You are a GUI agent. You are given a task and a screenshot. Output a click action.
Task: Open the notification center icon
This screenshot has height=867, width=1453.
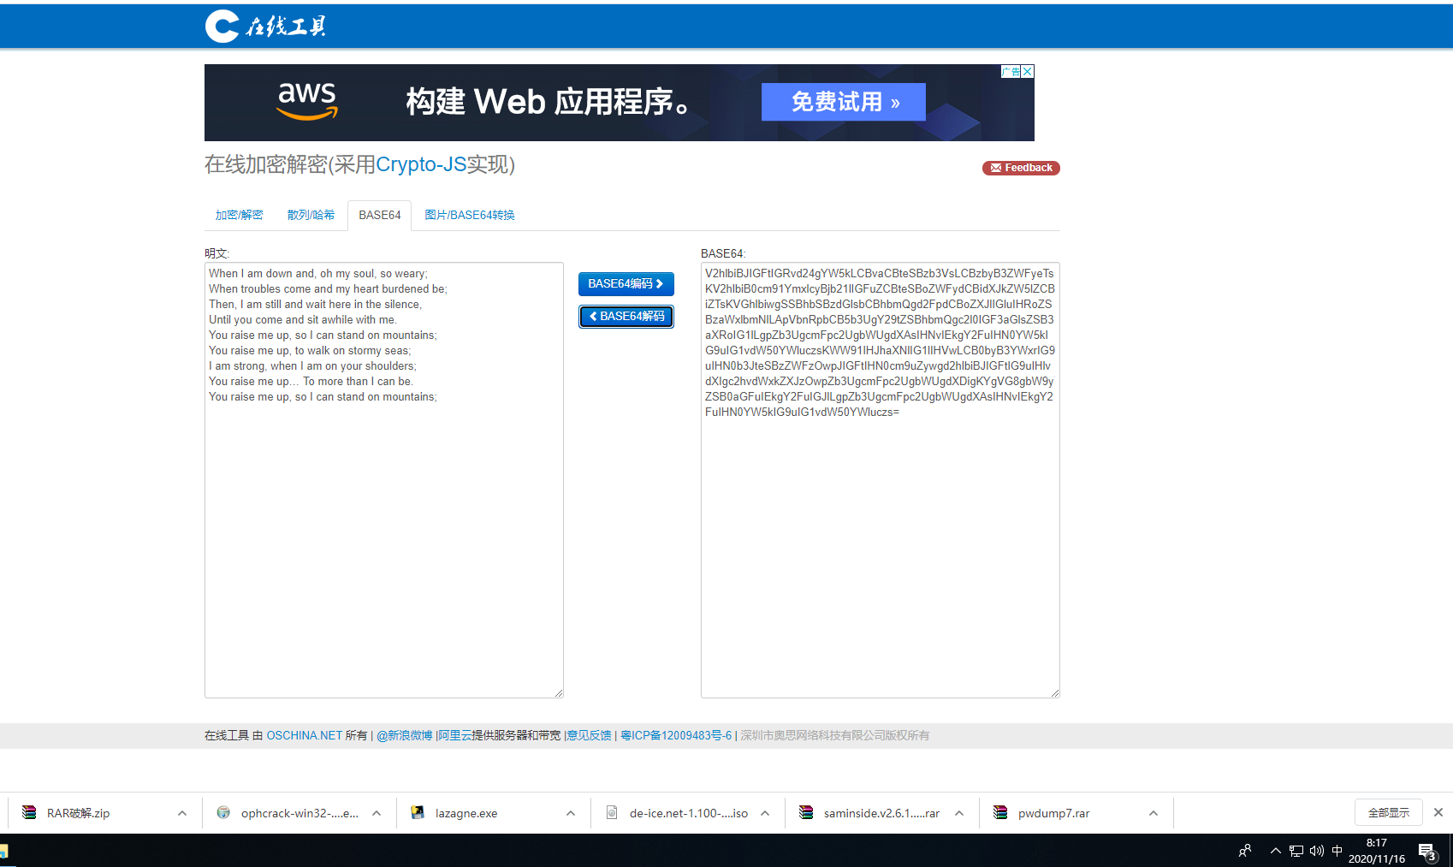(1427, 851)
